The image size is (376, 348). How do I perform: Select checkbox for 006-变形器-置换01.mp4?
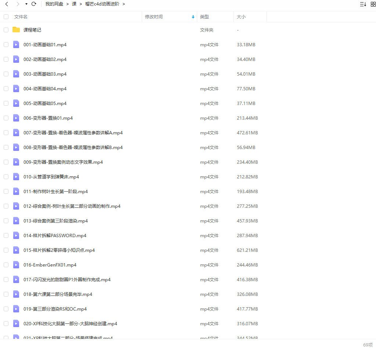tap(6, 118)
